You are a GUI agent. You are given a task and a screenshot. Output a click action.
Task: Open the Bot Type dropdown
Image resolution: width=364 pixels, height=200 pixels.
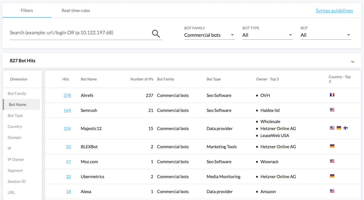coord(268,35)
